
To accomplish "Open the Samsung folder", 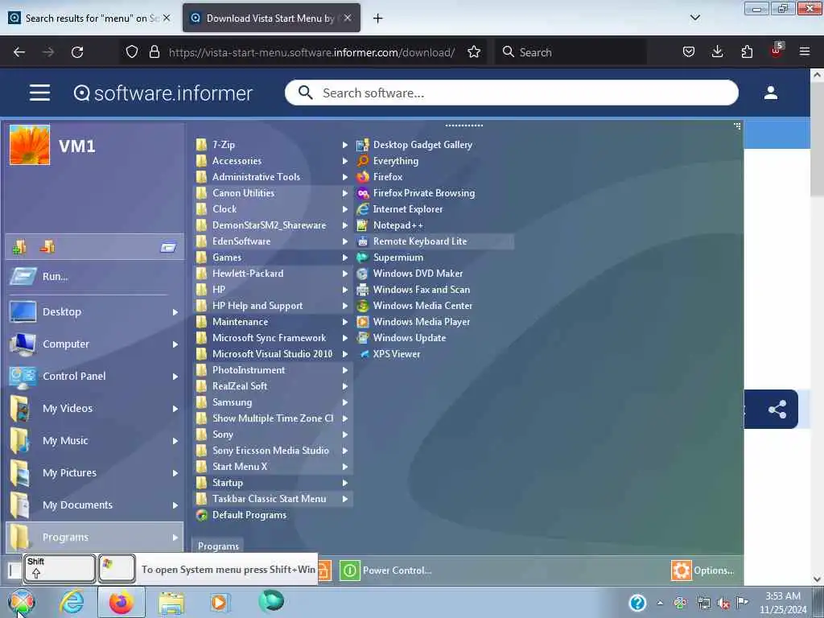I will click(x=273, y=402).
